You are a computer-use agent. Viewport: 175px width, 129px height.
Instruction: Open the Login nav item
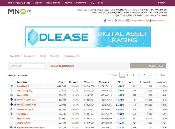tap(101, 3)
